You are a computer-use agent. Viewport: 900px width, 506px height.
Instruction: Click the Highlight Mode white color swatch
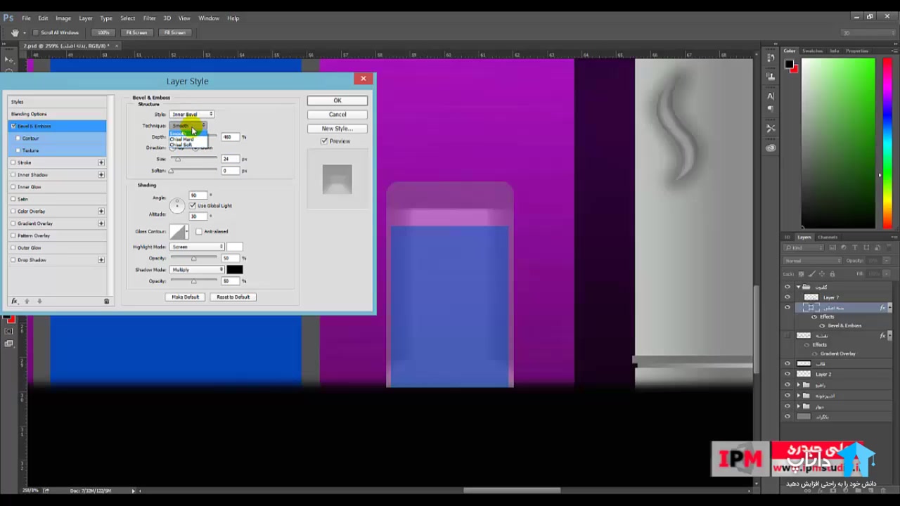pos(235,247)
